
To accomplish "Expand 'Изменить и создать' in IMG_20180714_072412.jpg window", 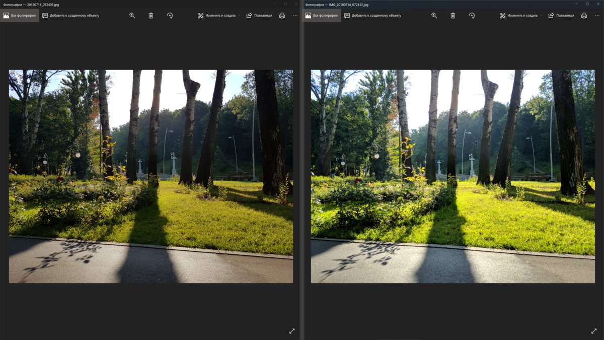I will click(521, 16).
